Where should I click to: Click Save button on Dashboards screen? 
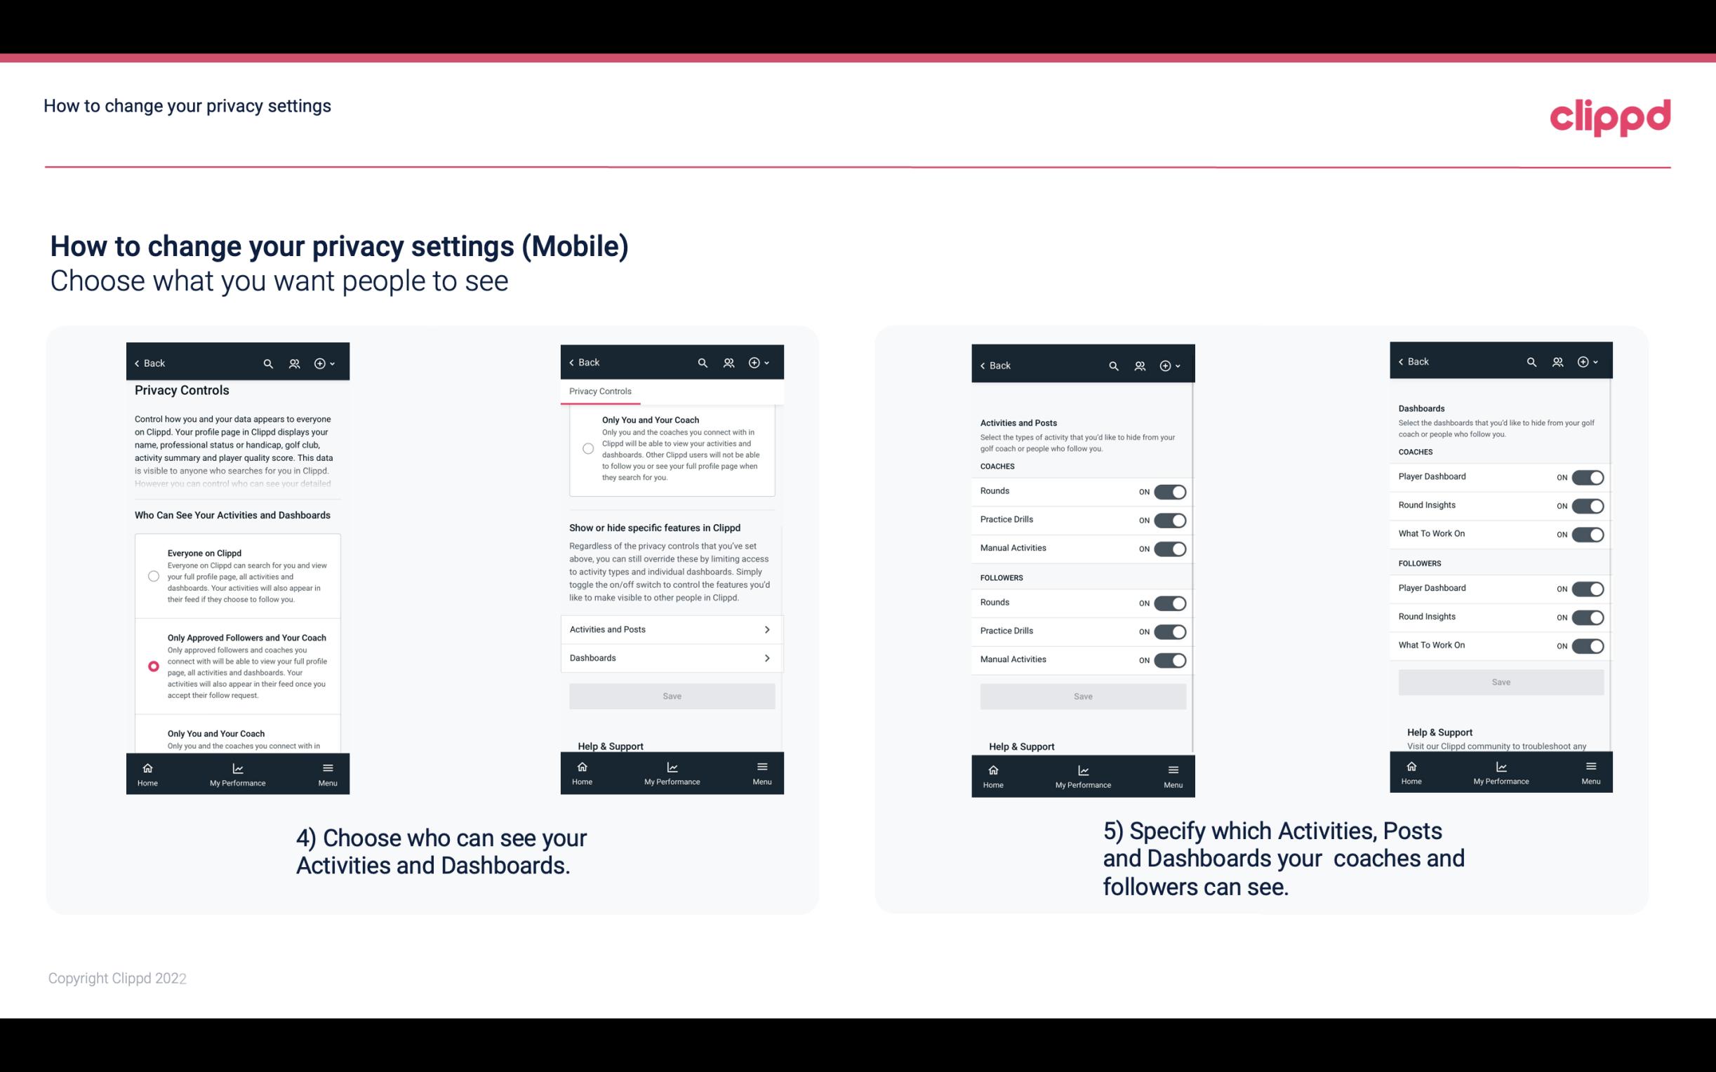click(x=1500, y=681)
